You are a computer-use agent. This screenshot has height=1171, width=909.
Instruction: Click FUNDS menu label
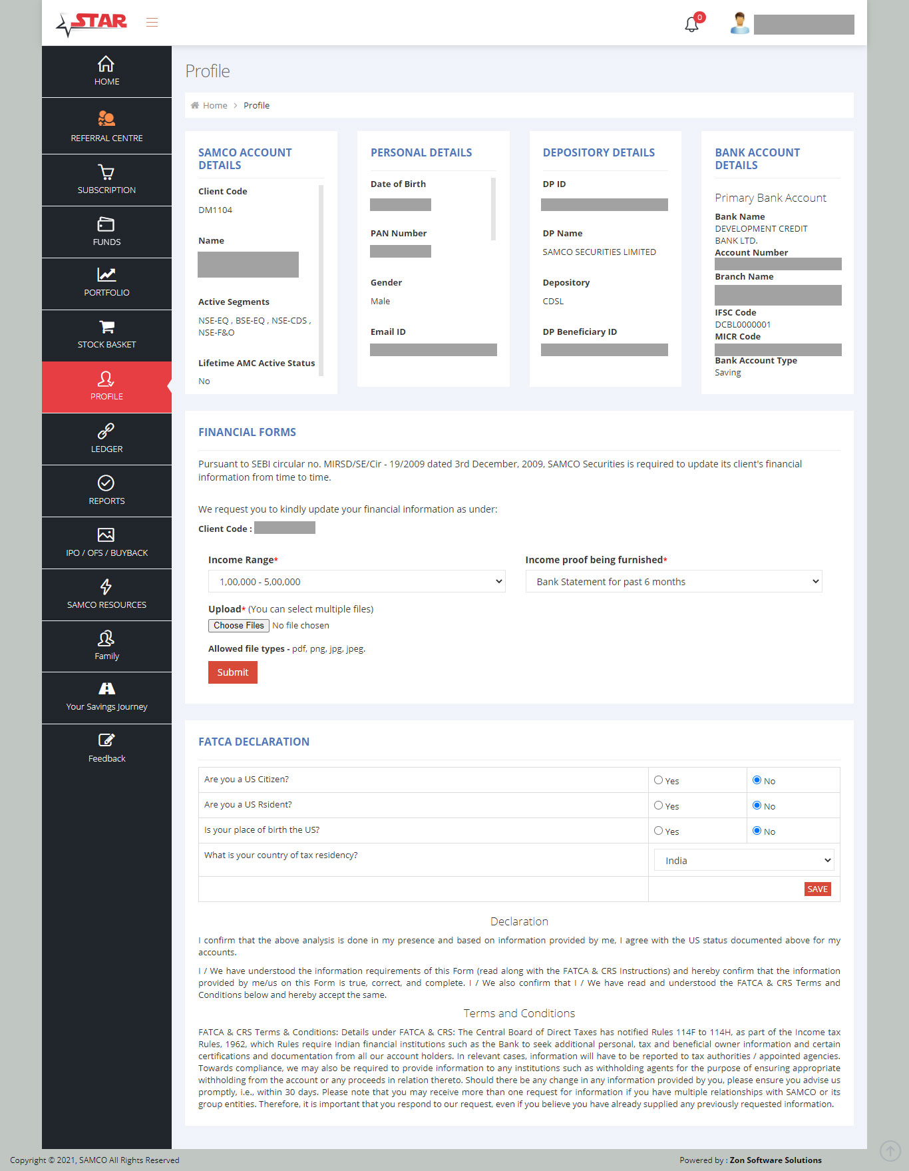(106, 242)
